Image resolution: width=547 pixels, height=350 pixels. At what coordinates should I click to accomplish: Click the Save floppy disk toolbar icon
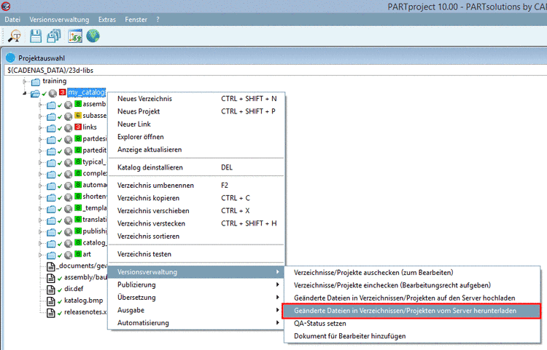click(x=36, y=36)
